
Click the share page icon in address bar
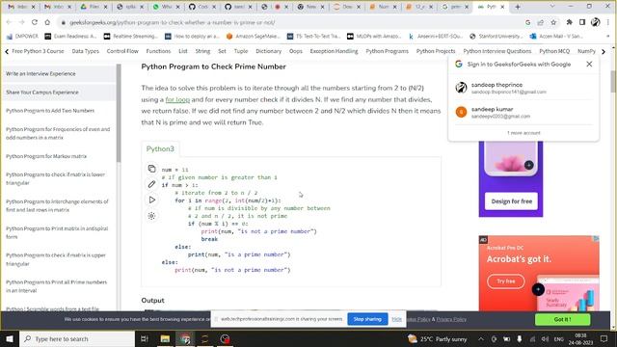541,22
